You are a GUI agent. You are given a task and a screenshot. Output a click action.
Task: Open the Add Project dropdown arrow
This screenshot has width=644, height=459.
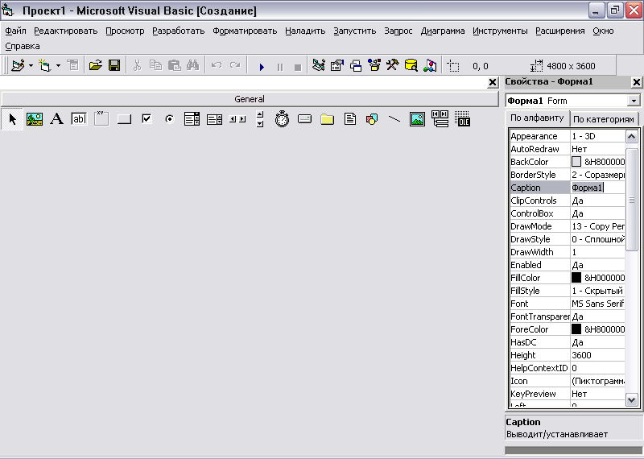(x=31, y=66)
